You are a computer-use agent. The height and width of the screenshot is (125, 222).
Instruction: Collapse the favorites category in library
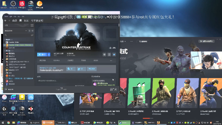coord(5,40)
